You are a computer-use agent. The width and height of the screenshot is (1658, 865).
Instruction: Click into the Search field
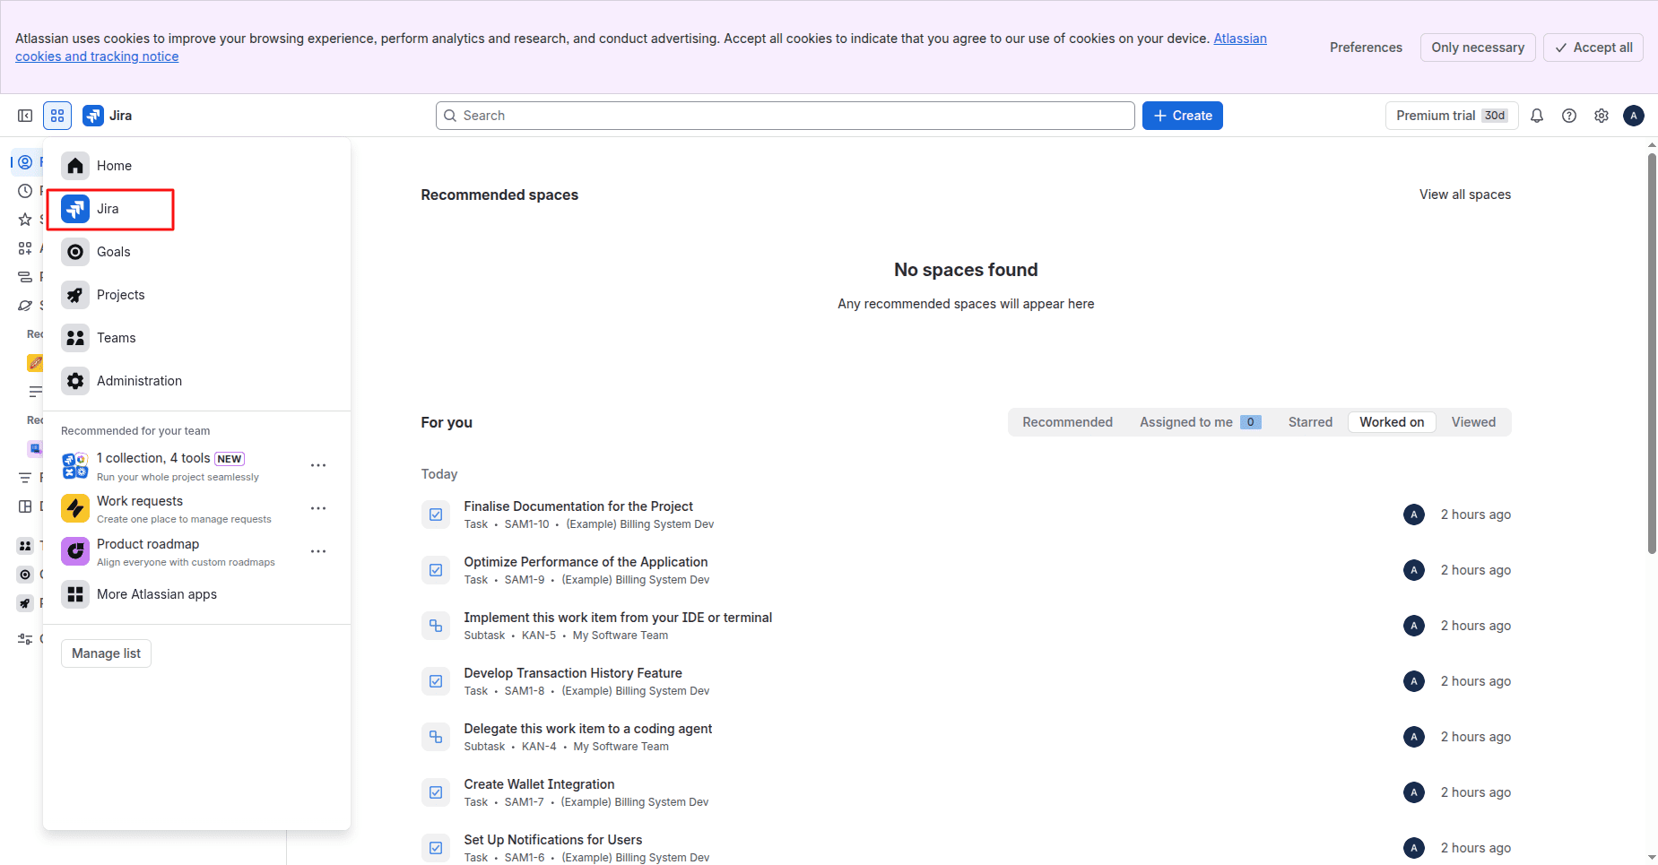tap(786, 116)
